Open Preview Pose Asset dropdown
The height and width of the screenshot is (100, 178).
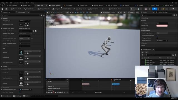[x=25, y=31]
